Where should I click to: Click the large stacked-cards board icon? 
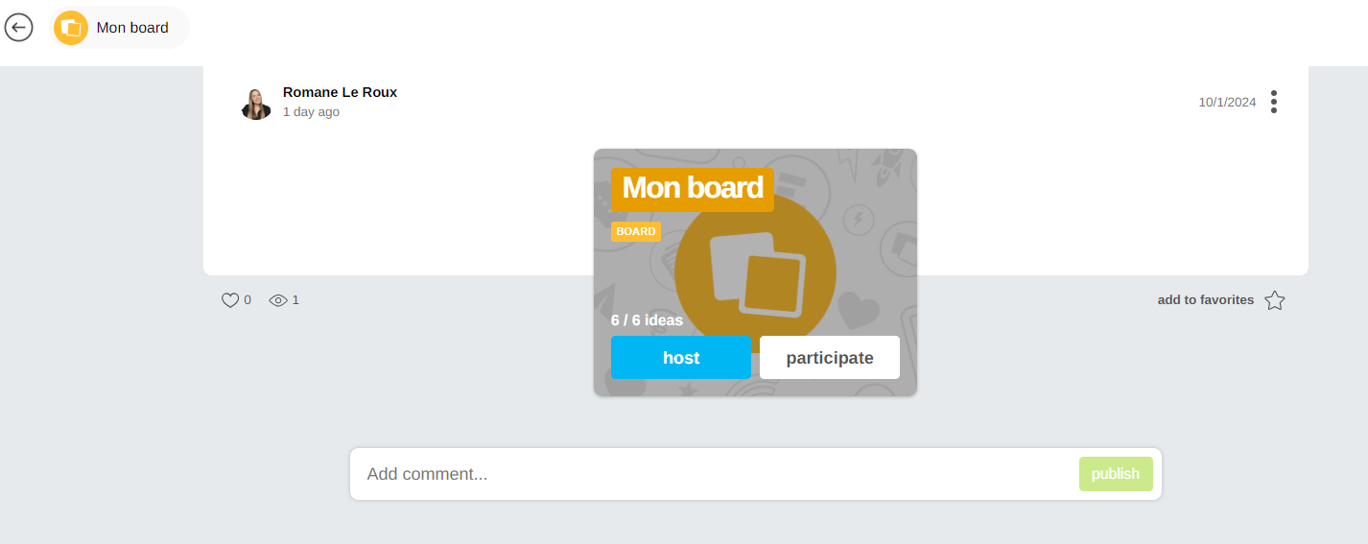[756, 274]
